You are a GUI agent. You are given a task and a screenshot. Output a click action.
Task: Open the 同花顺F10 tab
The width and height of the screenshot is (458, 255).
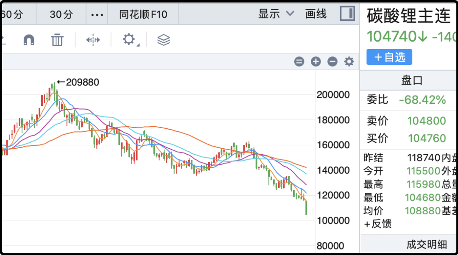(143, 14)
